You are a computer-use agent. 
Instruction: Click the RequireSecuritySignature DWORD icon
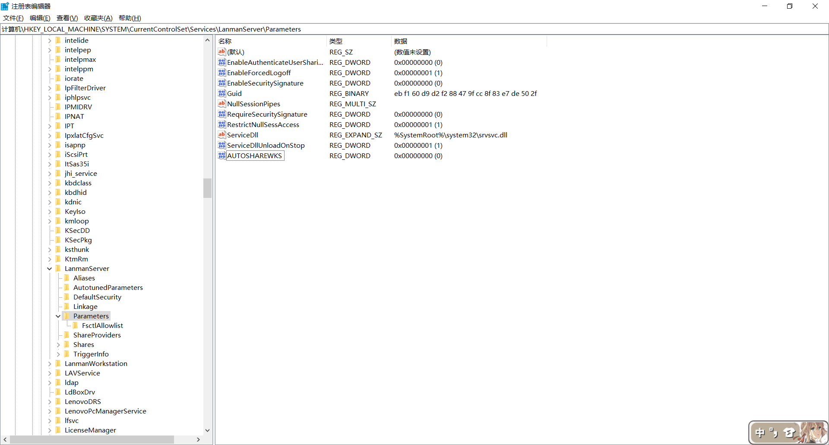tap(222, 114)
